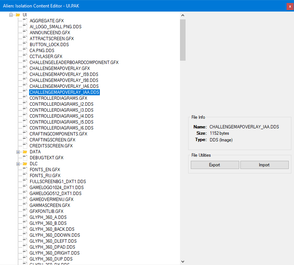
Task: Expand the DLC folder node
Action: [18, 164]
